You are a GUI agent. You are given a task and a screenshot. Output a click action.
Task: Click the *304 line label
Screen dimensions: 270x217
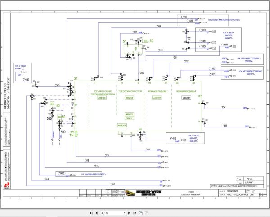pos(223,107)
